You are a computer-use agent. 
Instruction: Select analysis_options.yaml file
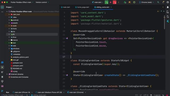coord(21,57)
